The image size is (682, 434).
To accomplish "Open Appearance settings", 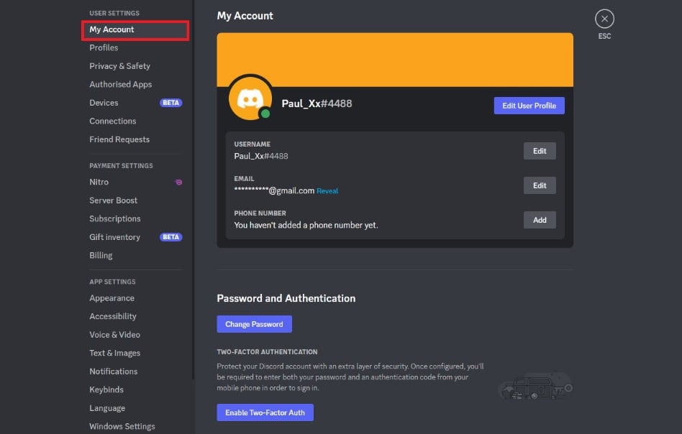I will click(112, 297).
